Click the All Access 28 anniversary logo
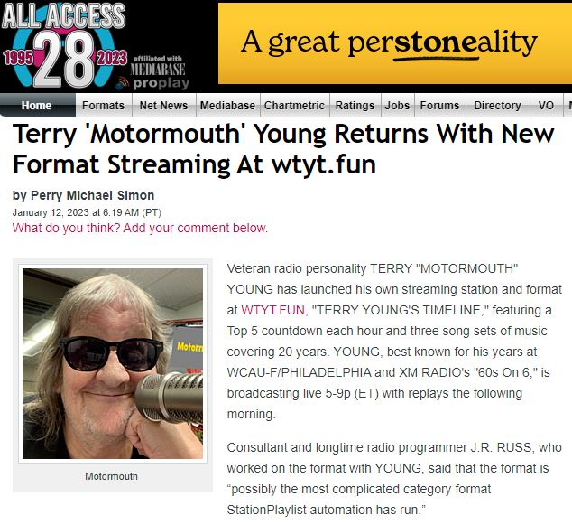The image size is (572, 525). tap(64, 45)
